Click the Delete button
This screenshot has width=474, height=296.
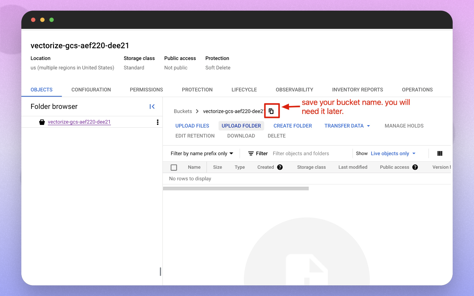277,136
